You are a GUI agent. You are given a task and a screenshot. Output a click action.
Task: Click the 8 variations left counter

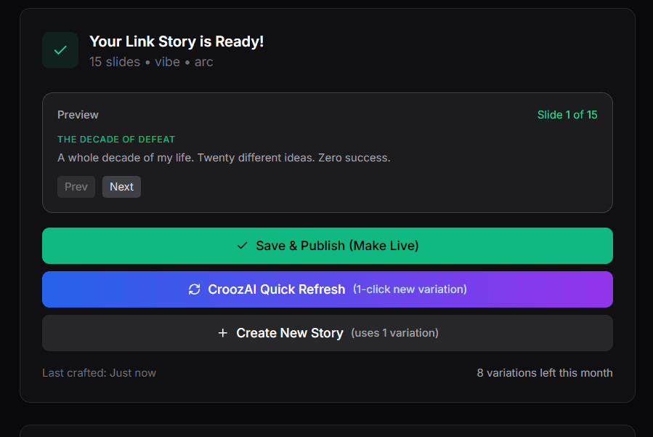coord(544,372)
